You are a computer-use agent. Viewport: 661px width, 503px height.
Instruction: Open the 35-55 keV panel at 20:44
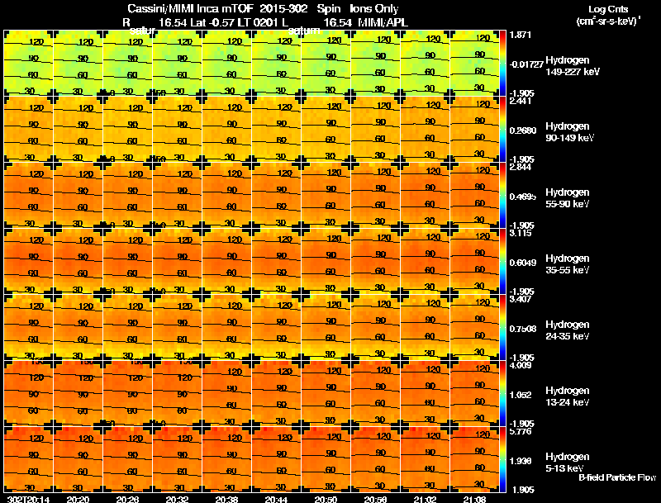click(276, 262)
